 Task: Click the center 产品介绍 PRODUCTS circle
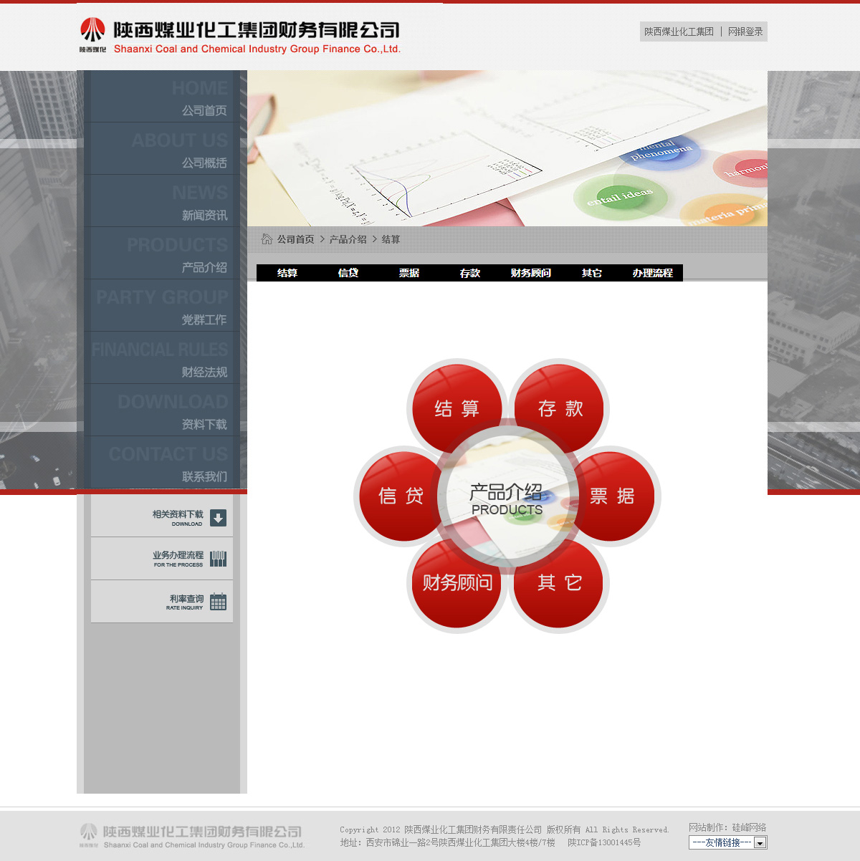[507, 498]
